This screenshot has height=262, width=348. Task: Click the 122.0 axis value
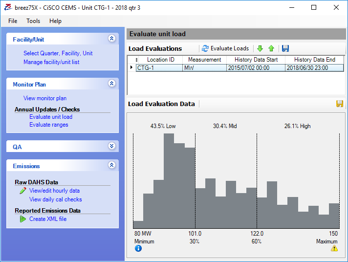pyautogui.click(x=257, y=234)
